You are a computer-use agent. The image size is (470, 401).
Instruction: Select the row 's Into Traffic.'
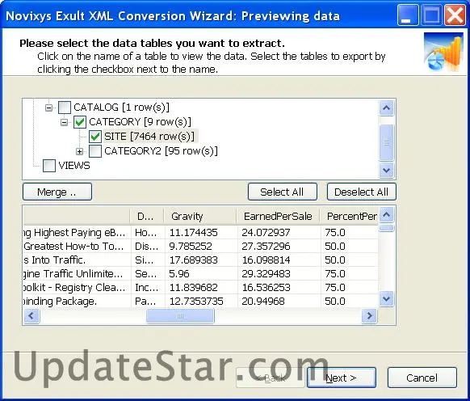click(200, 260)
